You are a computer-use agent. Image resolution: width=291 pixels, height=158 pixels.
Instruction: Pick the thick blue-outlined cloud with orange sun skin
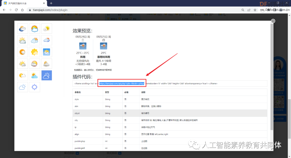click(x=34, y=29)
